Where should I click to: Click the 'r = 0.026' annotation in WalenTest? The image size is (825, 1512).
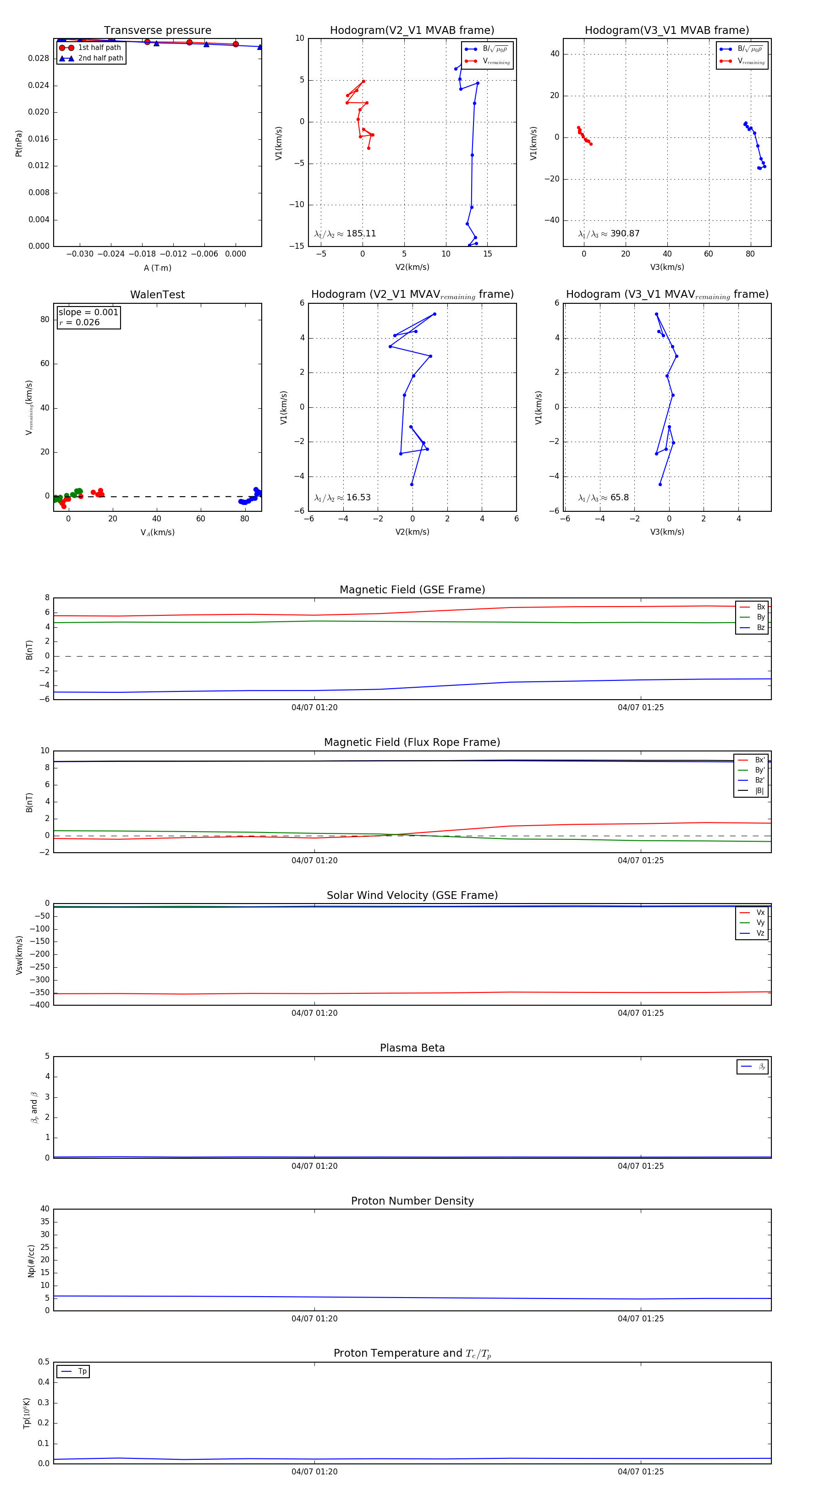pyautogui.click(x=79, y=322)
